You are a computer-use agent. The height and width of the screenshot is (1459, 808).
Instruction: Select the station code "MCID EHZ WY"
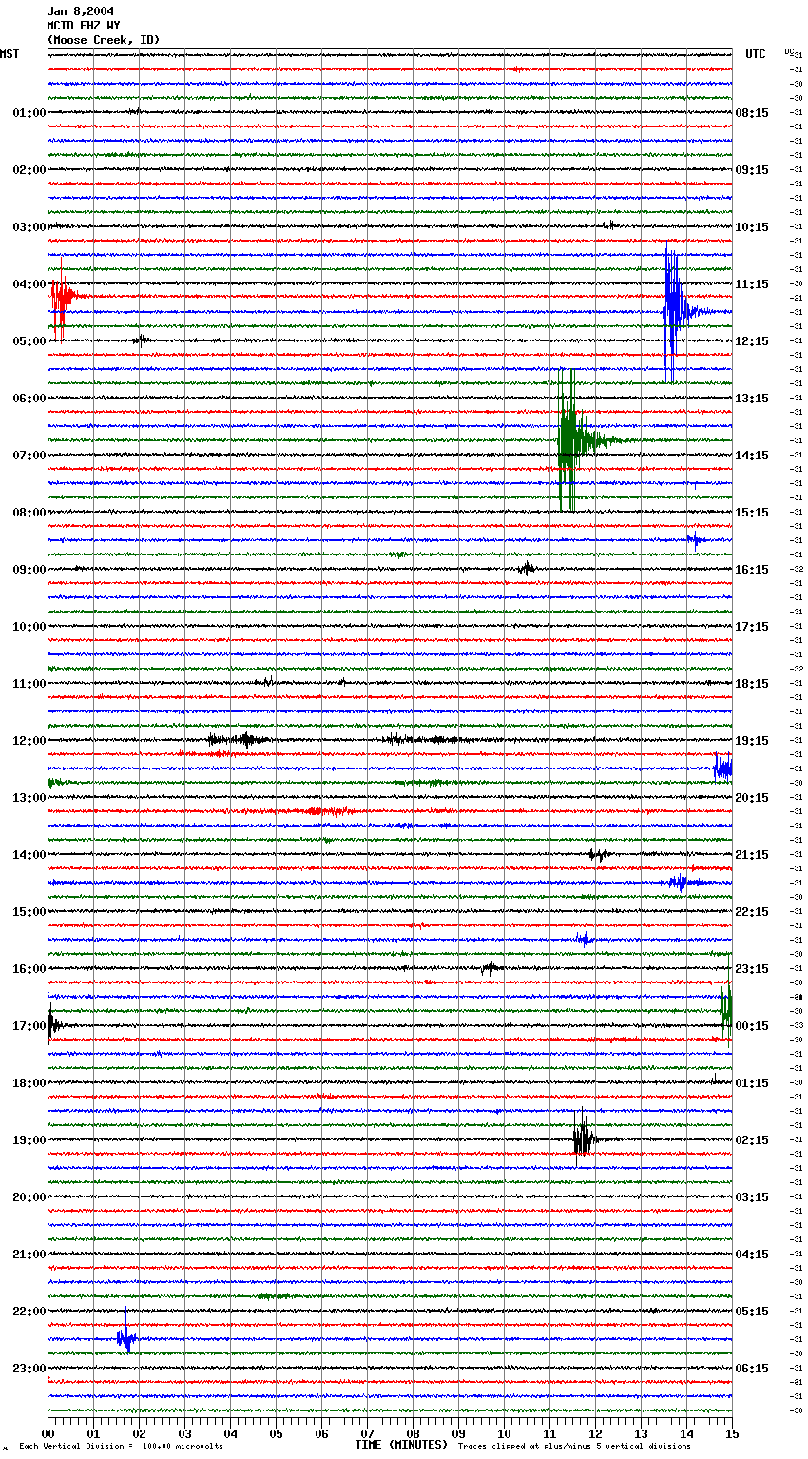[83, 26]
